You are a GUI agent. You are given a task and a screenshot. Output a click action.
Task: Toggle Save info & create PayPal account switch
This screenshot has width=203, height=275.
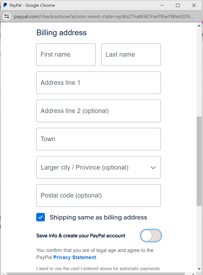click(x=151, y=235)
